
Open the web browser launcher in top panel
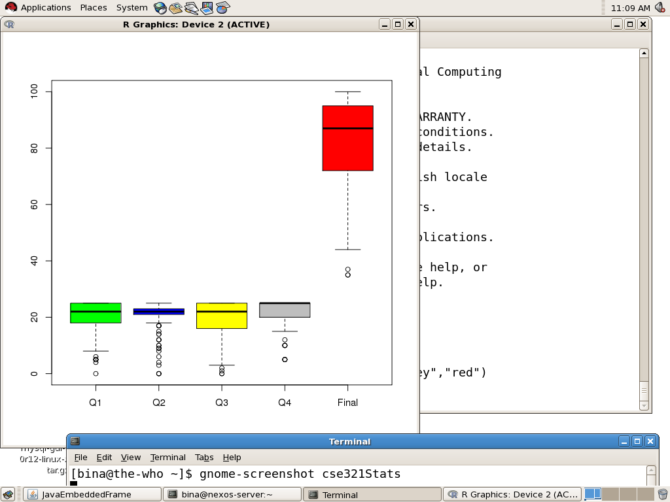pyautogui.click(x=160, y=8)
